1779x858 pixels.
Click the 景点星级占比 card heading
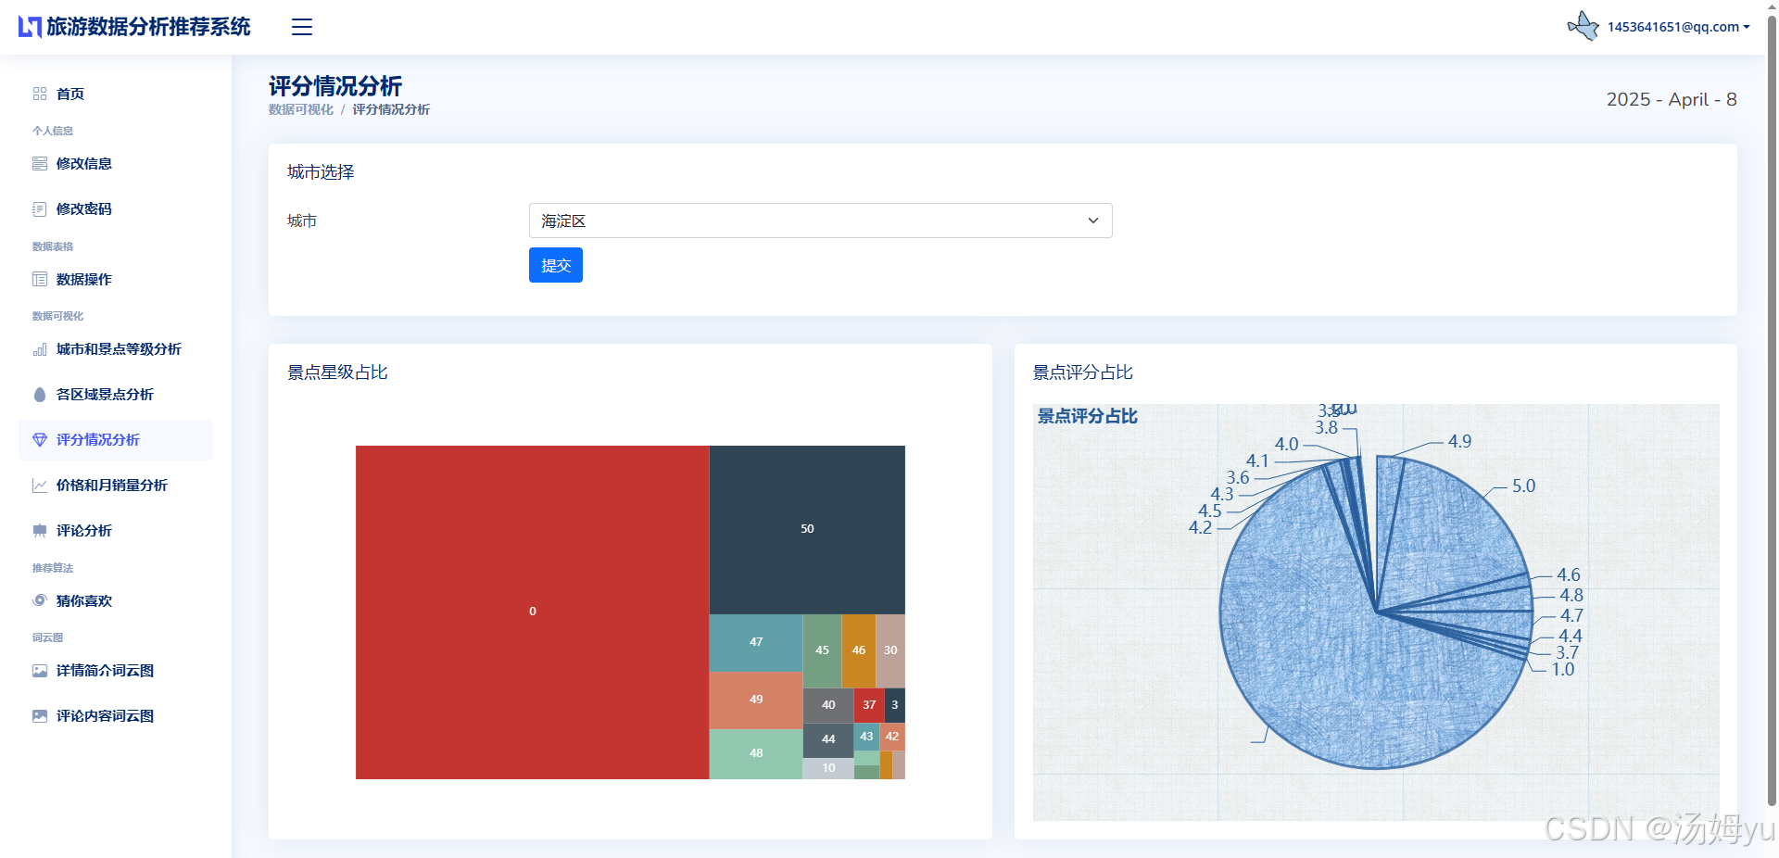coord(337,372)
